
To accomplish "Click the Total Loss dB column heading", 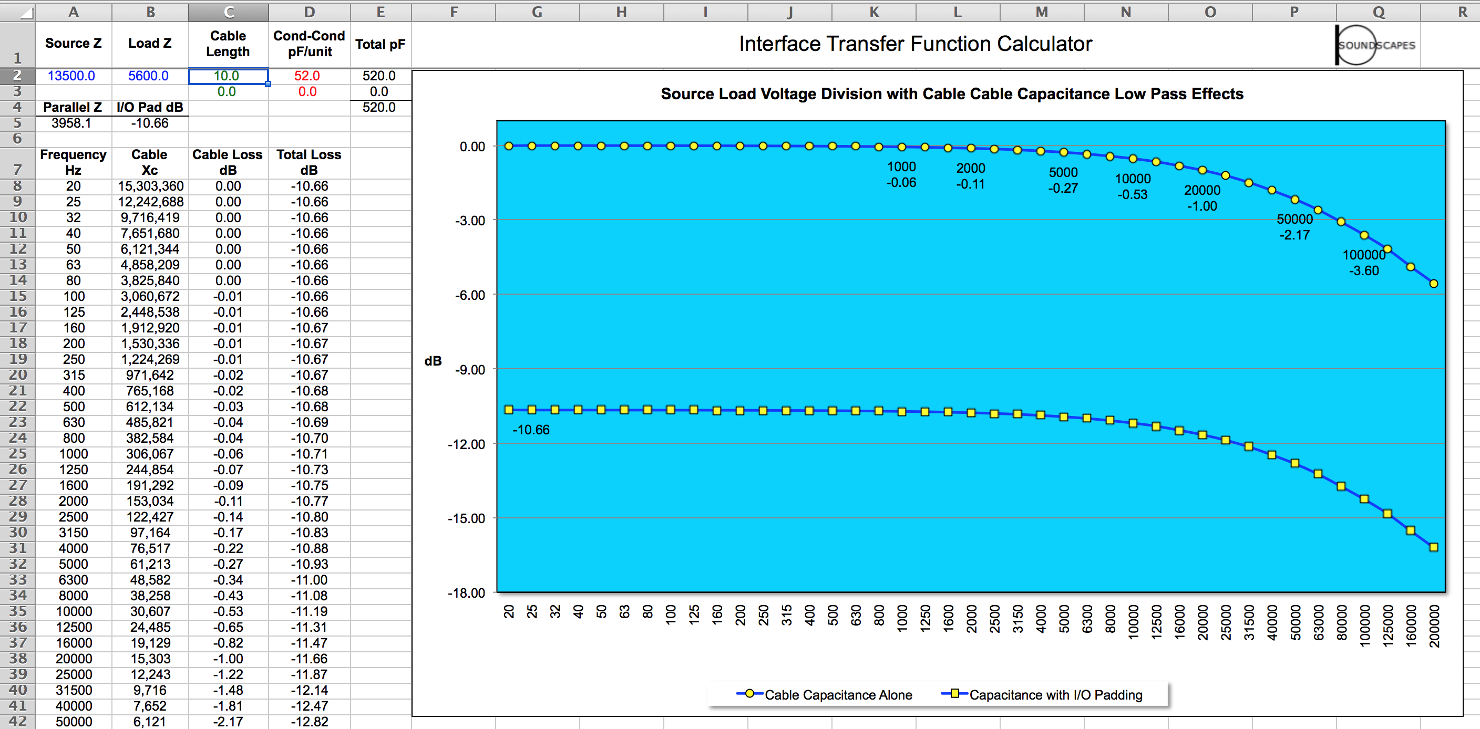I will coord(309,162).
